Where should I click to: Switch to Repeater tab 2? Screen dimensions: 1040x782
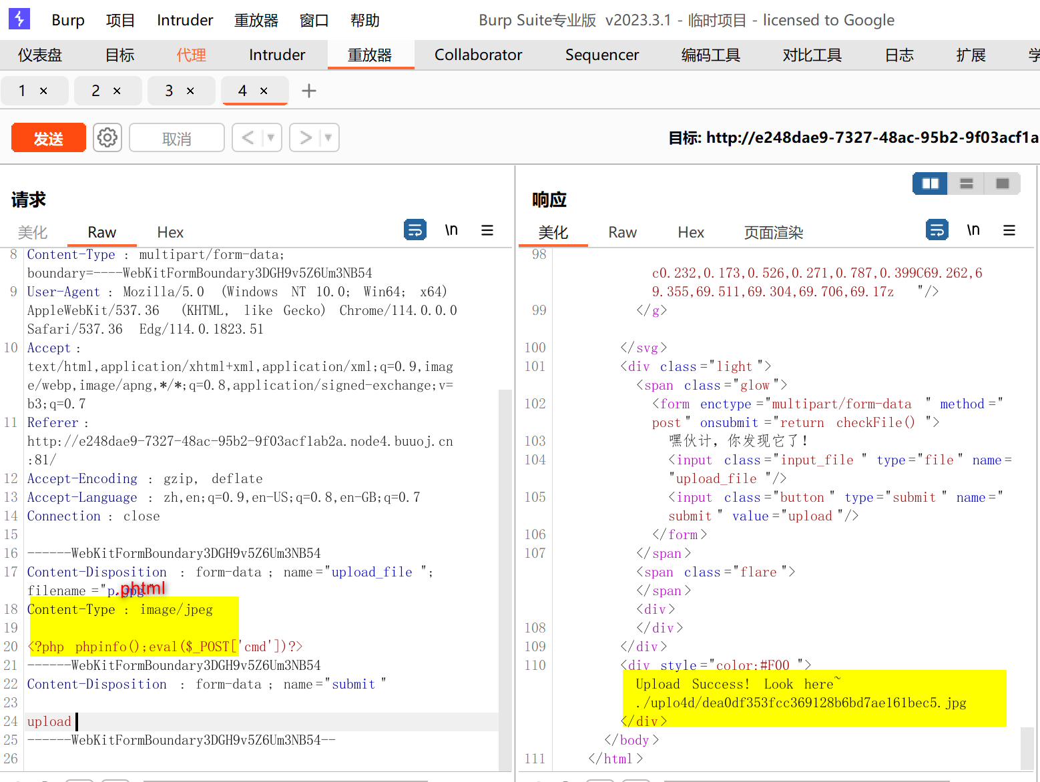[x=96, y=91]
